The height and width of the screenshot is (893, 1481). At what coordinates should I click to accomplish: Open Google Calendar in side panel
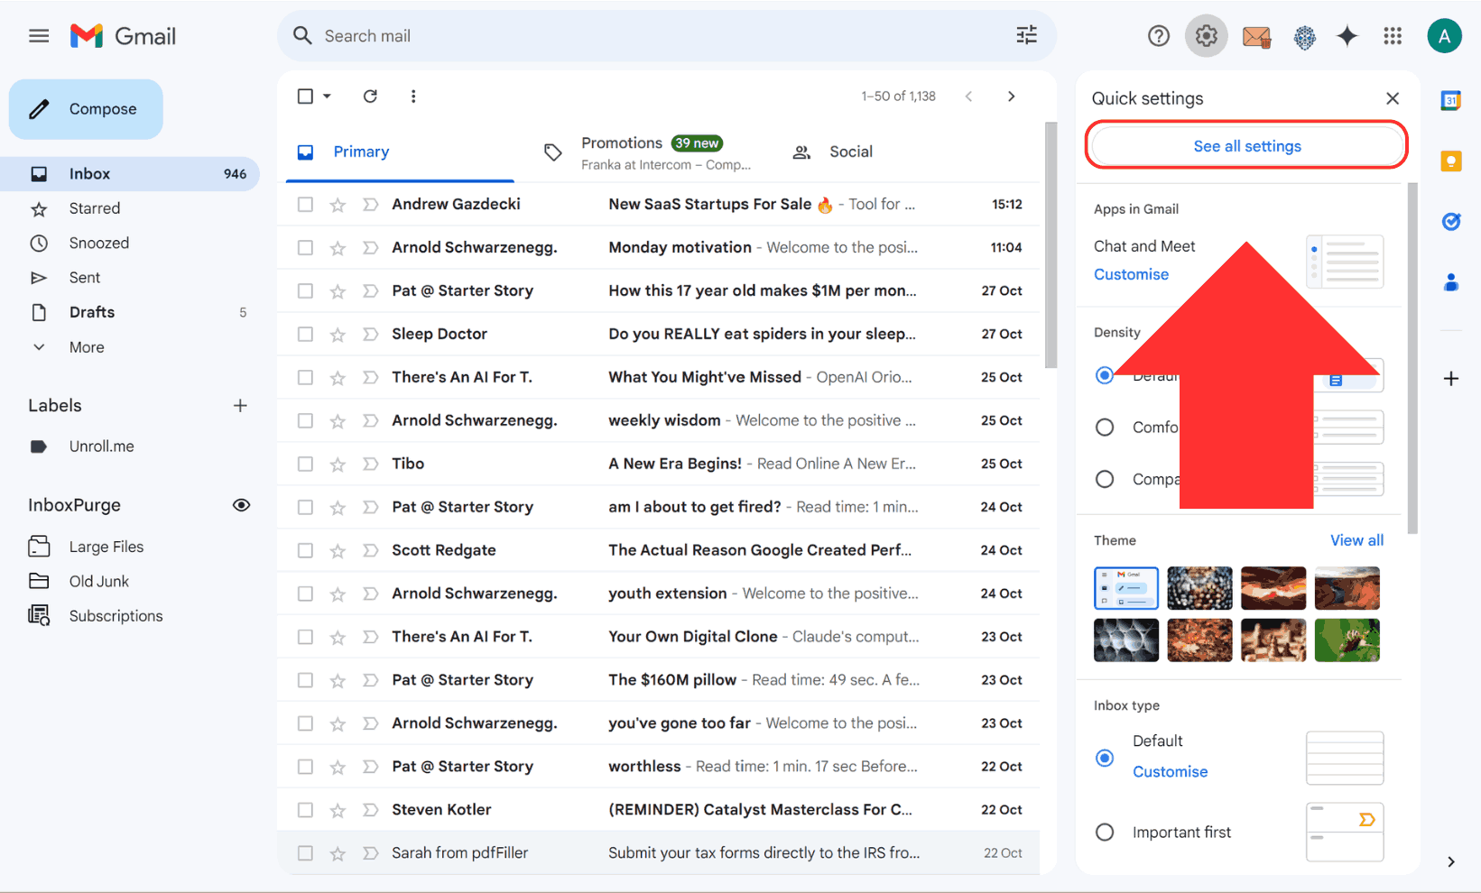coord(1451,100)
